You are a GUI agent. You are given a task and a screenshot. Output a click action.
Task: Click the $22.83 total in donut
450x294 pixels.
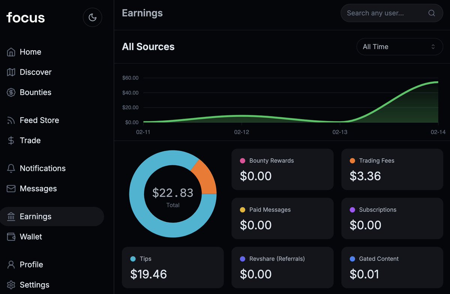click(x=173, y=193)
